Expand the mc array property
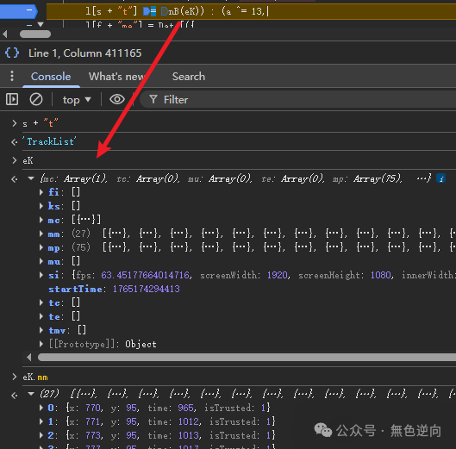 (41, 220)
